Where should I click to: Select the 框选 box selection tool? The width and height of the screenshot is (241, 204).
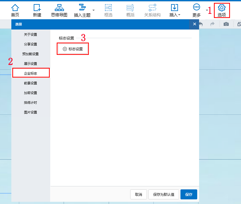108,8
